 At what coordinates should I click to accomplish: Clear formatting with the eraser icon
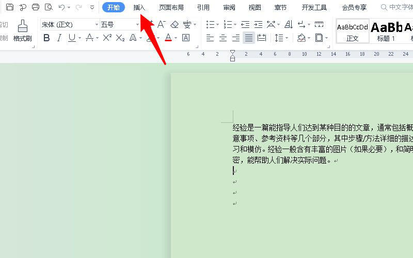click(174, 24)
